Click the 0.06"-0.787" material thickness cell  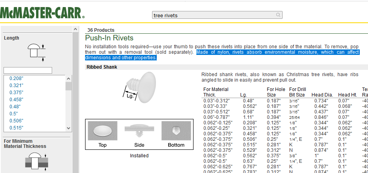tap(216, 117)
